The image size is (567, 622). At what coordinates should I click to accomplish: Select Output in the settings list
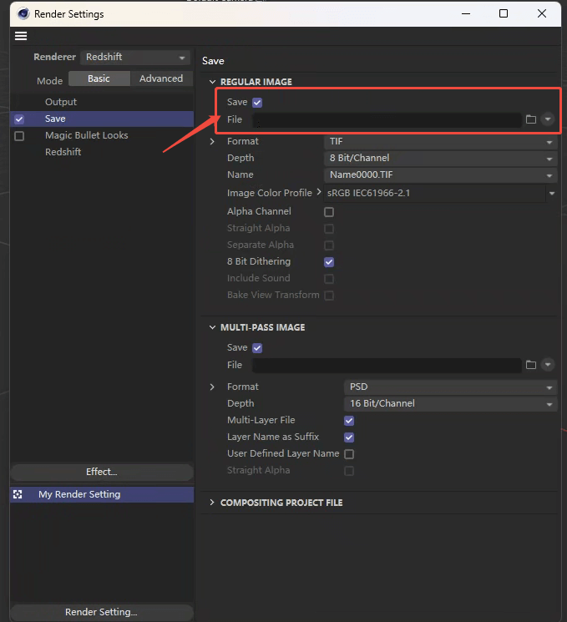(61, 102)
